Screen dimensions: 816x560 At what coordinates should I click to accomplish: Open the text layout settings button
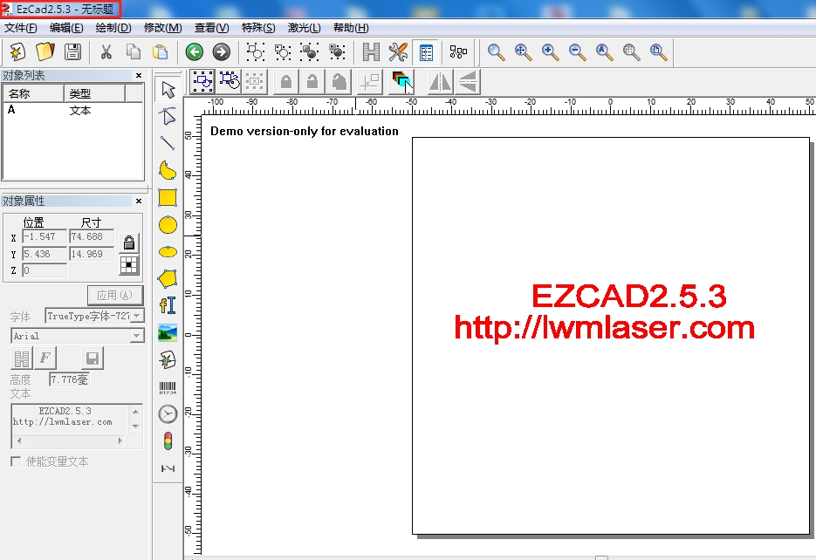[x=22, y=358]
